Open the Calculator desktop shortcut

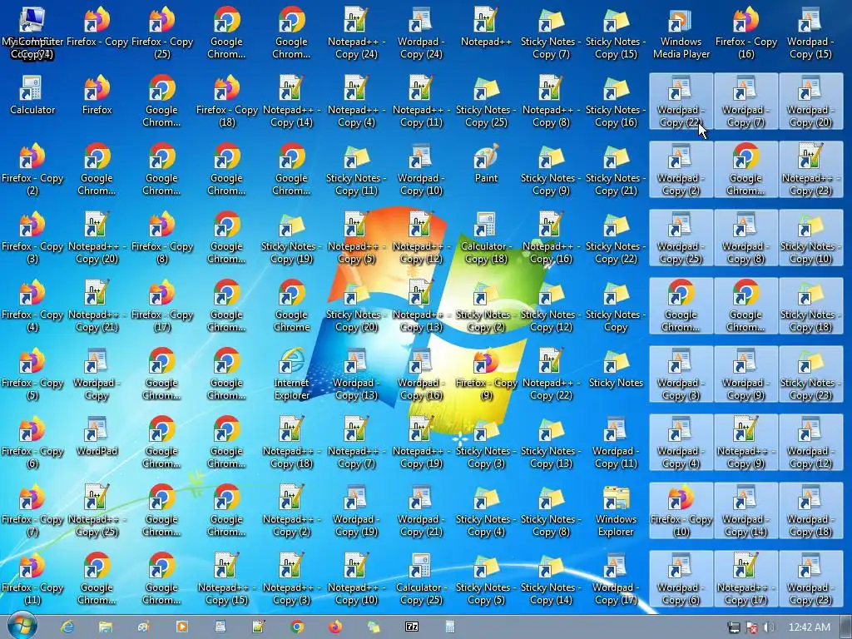[x=32, y=96]
